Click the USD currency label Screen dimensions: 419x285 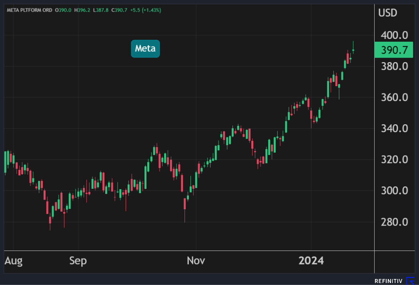point(387,13)
